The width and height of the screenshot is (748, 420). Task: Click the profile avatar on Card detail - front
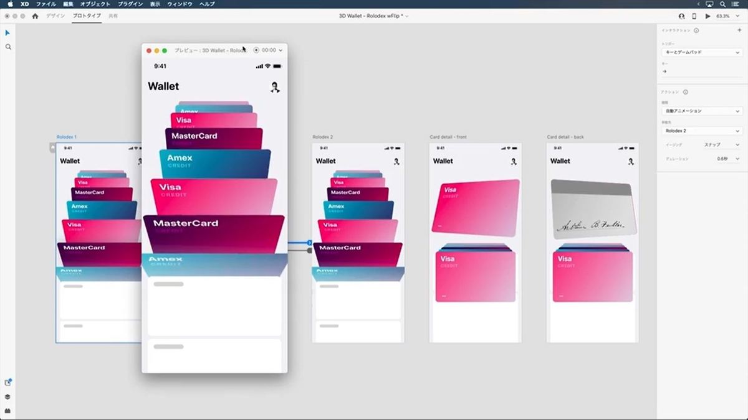pyautogui.click(x=514, y=161)
